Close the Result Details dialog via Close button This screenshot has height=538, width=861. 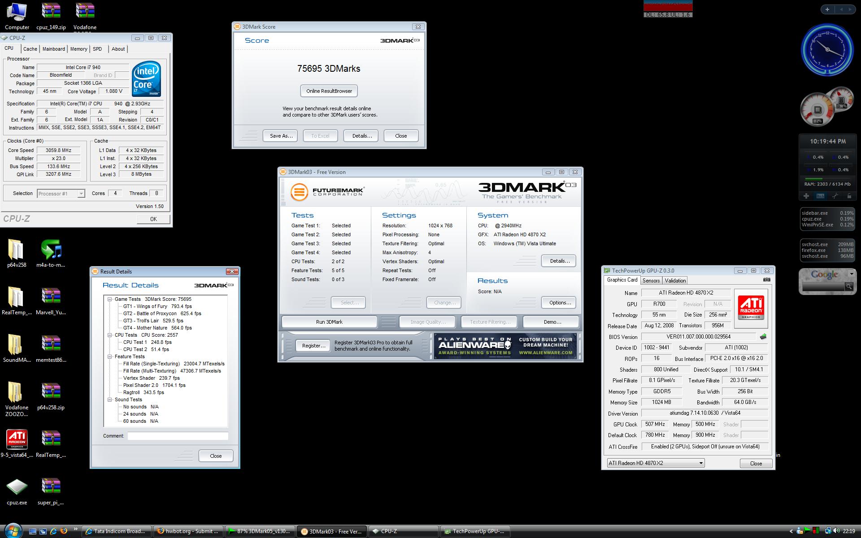216,456
